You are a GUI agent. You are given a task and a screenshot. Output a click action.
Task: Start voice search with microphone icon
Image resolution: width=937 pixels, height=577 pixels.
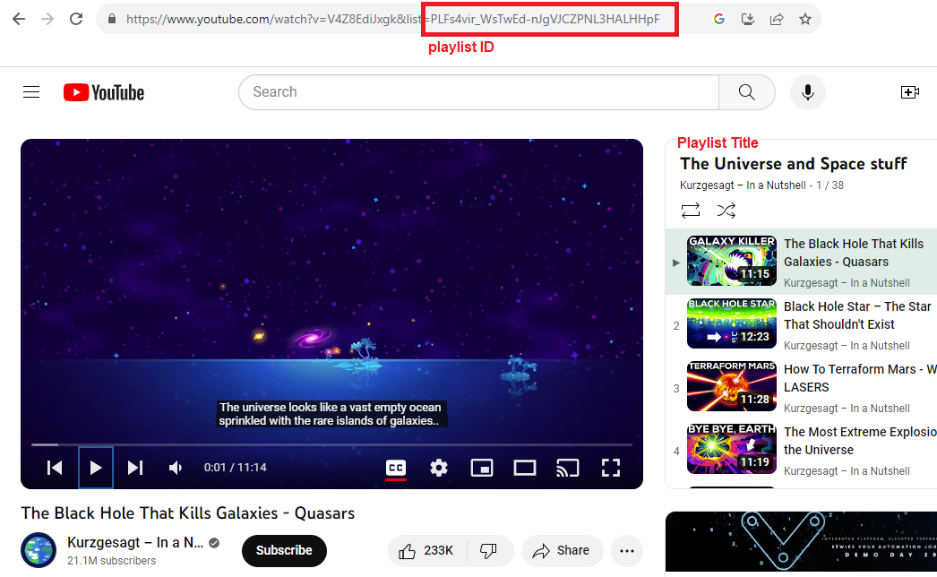[807, 92]
